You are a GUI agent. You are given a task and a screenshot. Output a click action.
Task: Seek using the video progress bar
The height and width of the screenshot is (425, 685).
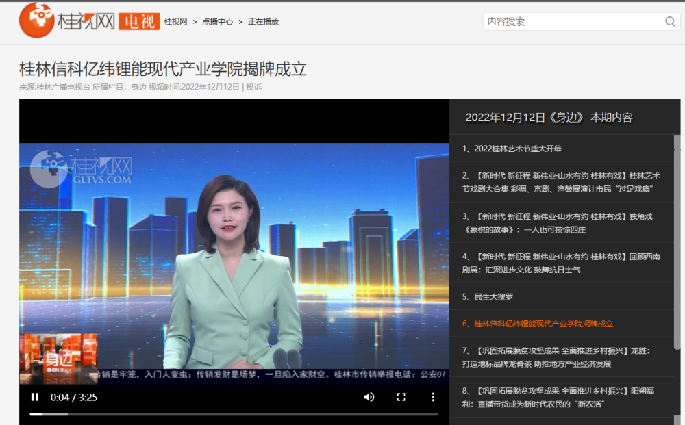pos(233,414)
